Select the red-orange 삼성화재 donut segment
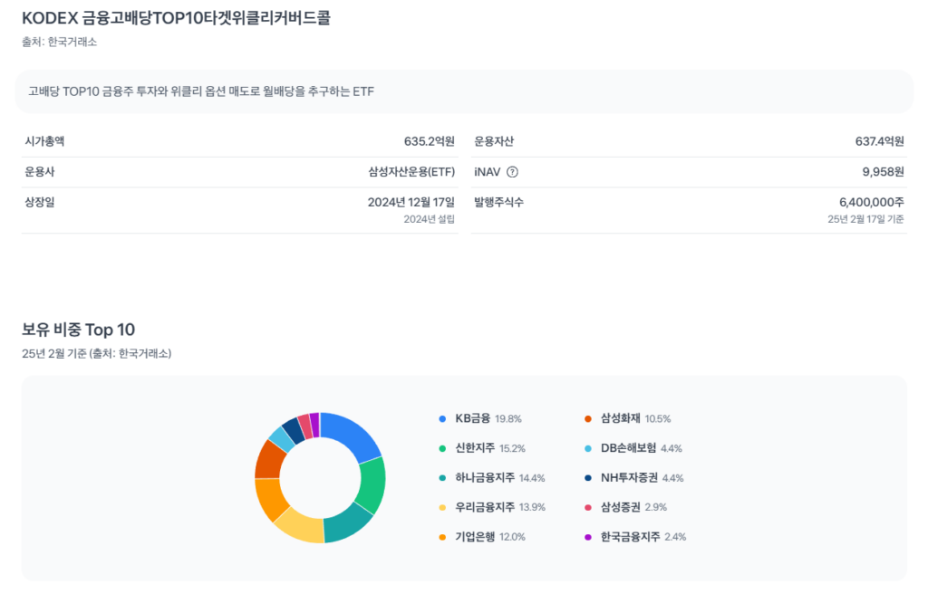The width and height of the screenshot is (928, 613). point(269,460)
